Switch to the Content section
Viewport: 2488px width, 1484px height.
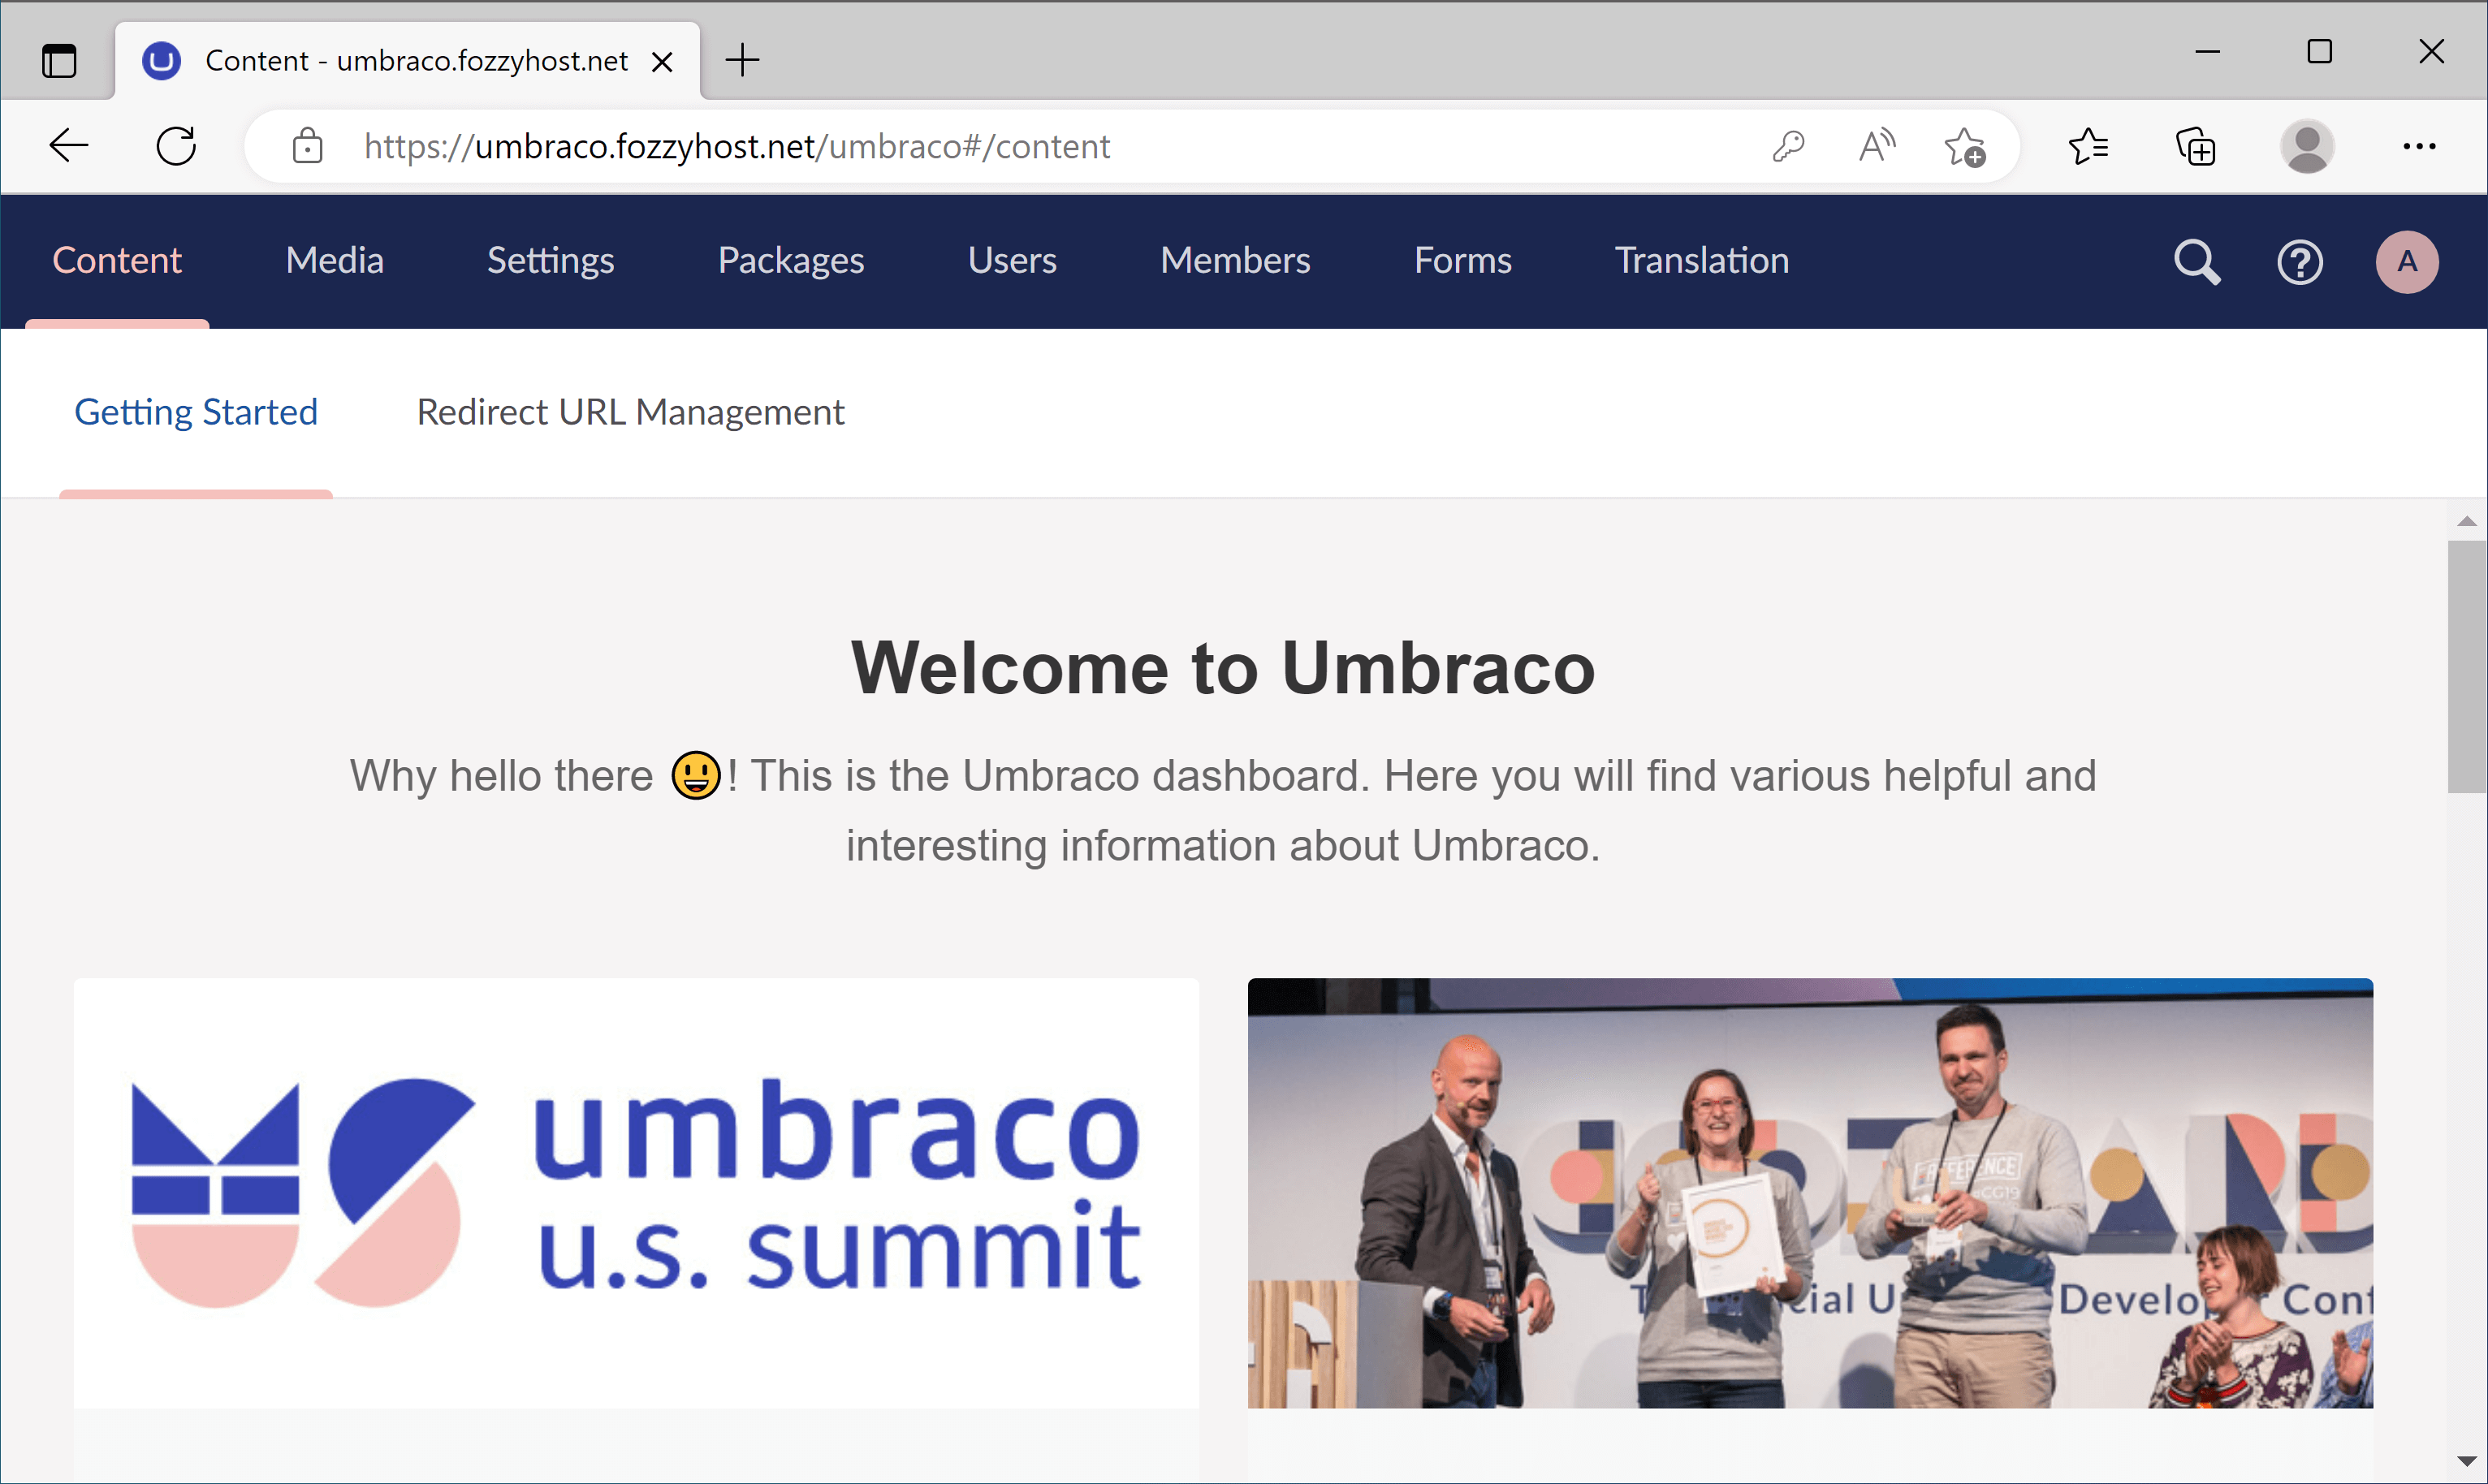point(116,260)
